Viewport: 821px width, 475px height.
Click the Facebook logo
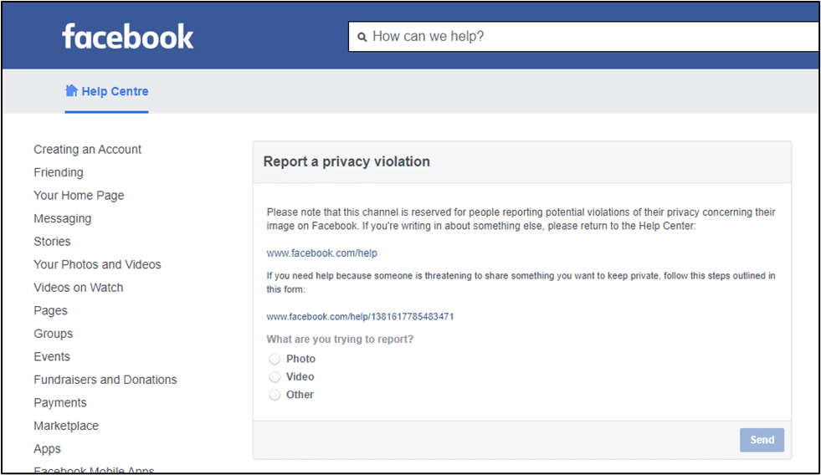coord(128,37)
